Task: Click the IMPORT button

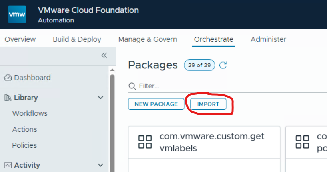Action: pos(208,104)
